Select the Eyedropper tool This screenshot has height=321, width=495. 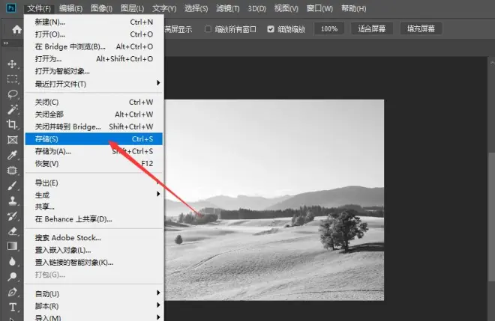point(12,155)
